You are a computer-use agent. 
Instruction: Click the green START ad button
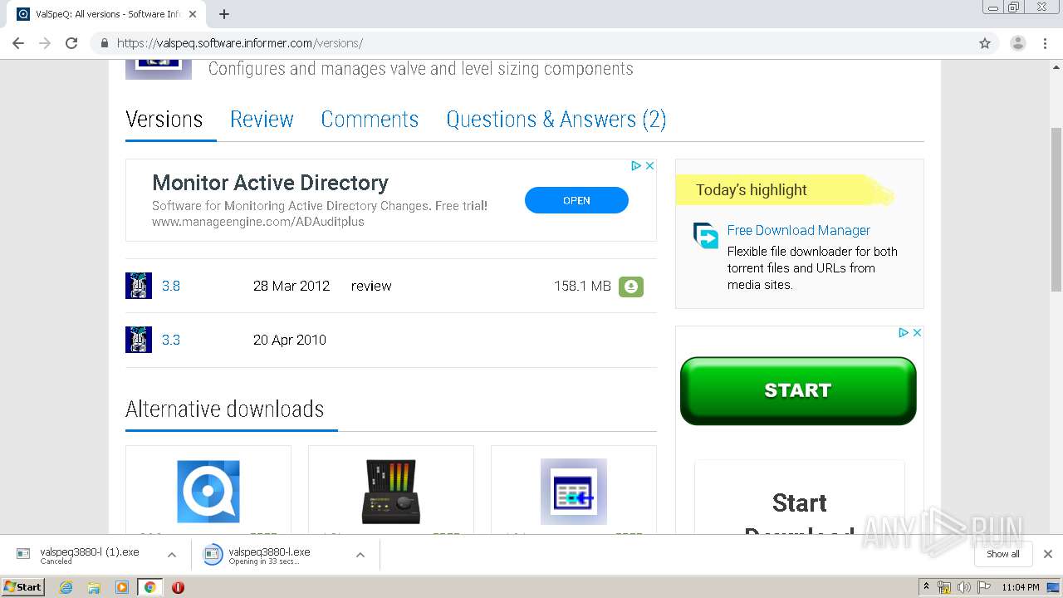coord(798,390)
